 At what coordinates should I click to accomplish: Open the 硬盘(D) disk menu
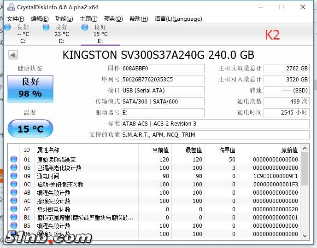pyautogui.click(x=113, y=19)
